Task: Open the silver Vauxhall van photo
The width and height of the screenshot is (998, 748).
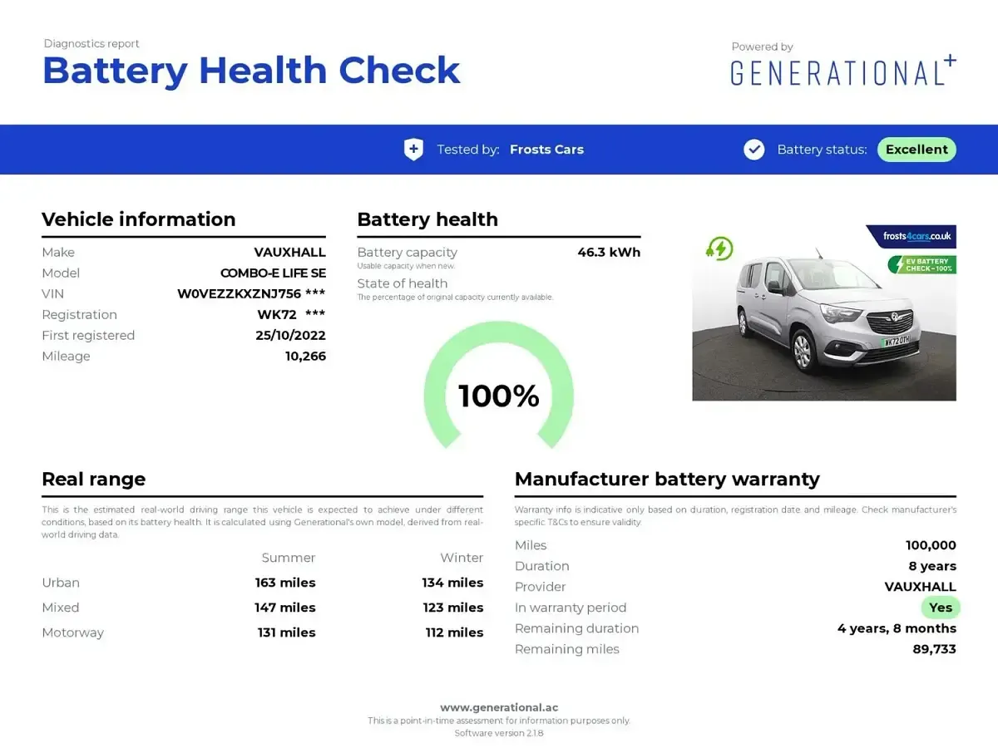Action: (x=824, y=312)
